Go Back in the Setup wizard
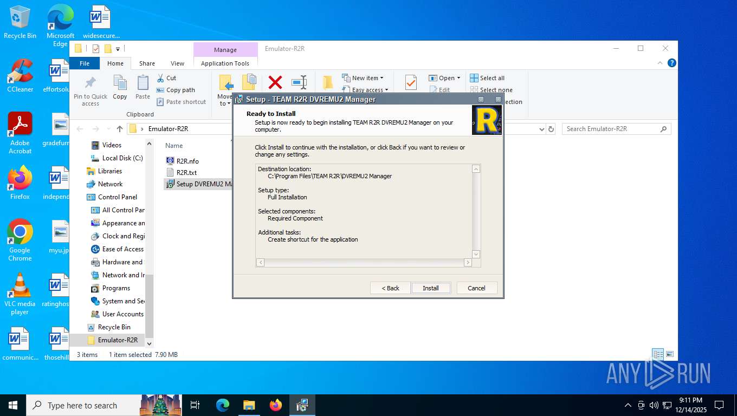Screen dimensions: 737x416 [390, 288]
